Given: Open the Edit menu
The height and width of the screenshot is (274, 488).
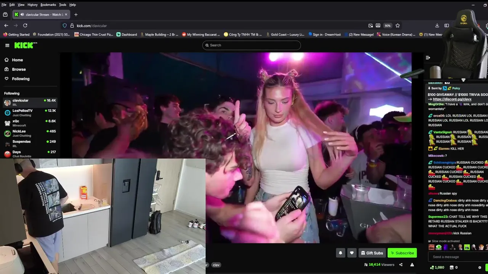Looking at the screenshot, I should coord(12,5).
